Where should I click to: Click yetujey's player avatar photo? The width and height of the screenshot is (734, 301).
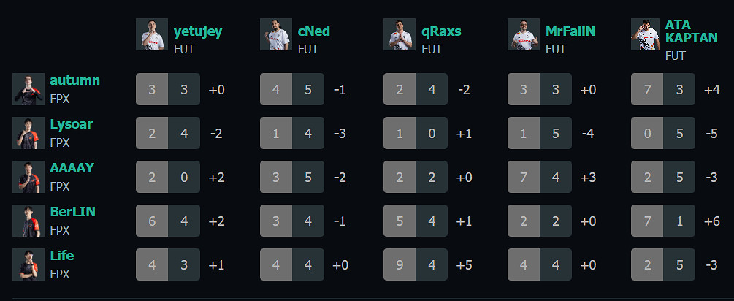(x=152, y=34)
